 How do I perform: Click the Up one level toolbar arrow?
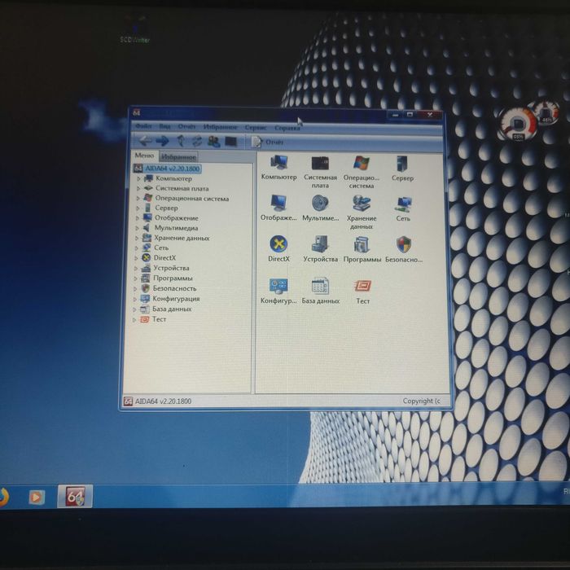click(x=181, y=141)
